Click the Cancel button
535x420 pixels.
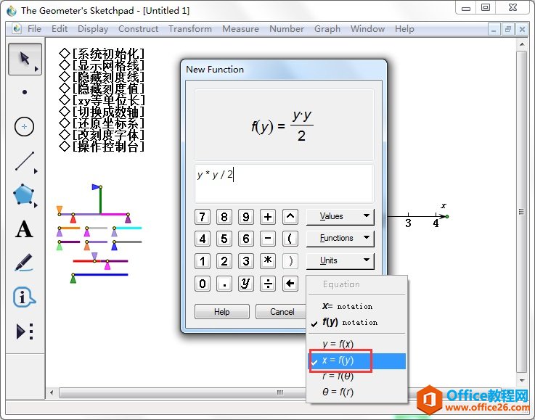[282, 312]
